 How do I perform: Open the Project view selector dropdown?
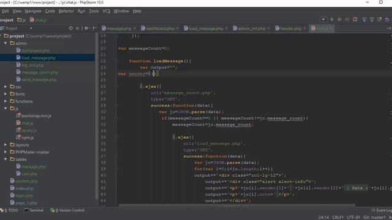coord(31,29)
